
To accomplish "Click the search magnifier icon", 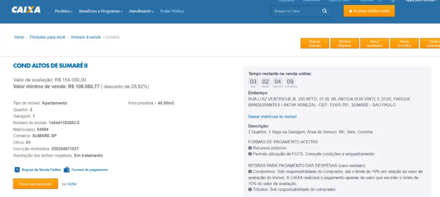I will pyautogui.click(x=325, y=11).
